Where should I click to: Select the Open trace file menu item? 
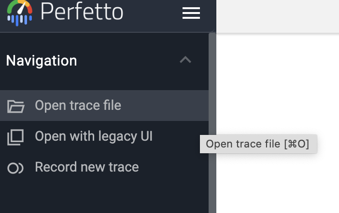[78, 106]
